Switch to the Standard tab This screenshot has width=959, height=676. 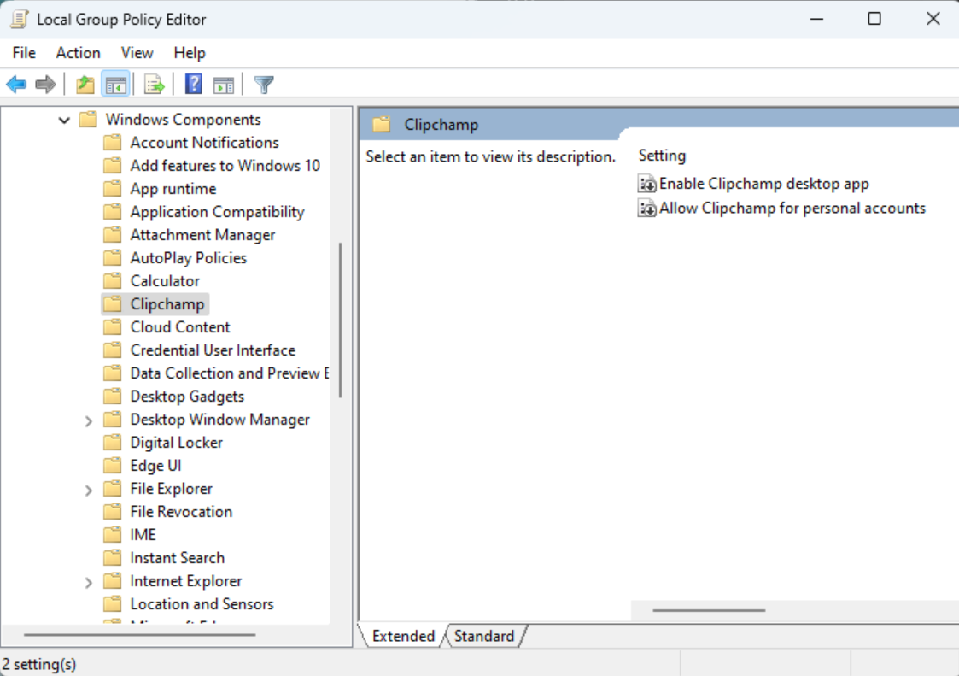pos(483,636)
